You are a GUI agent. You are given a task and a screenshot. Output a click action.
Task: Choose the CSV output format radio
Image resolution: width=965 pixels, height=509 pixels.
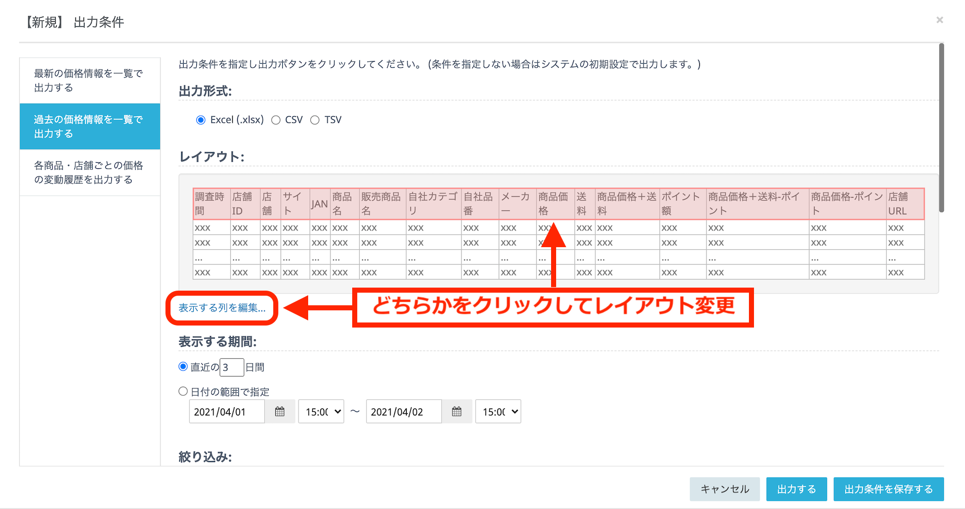276,120
